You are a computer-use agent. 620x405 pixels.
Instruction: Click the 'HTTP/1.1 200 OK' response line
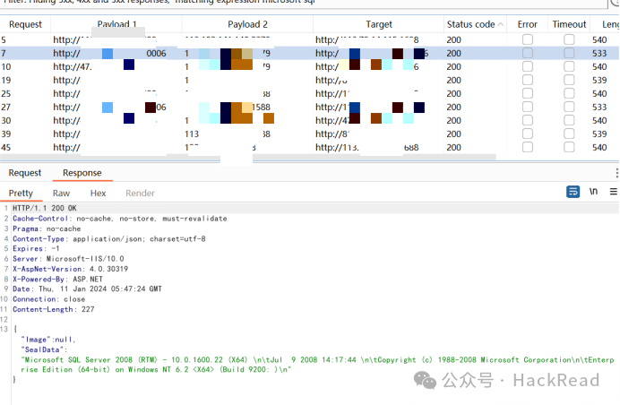[x=45, y=208]
